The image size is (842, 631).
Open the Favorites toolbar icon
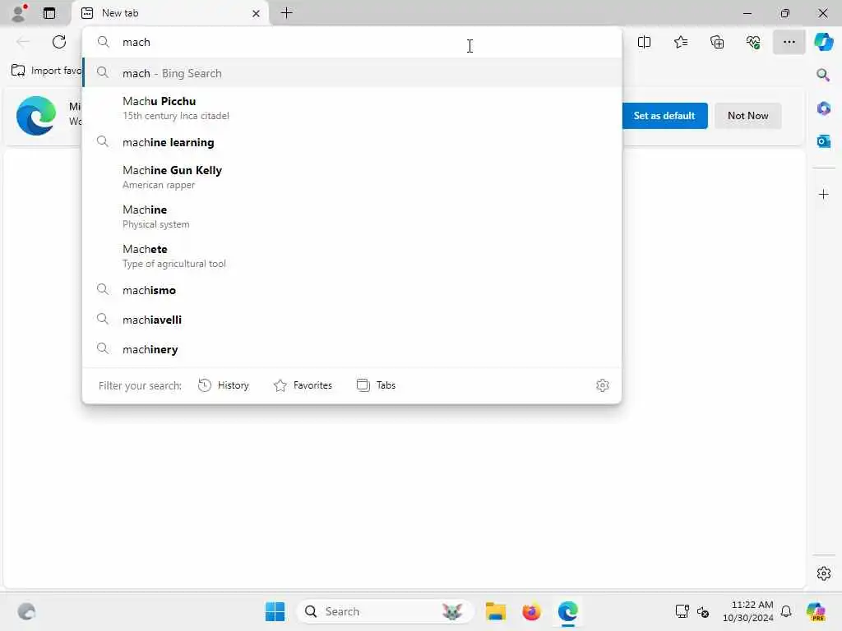[680, 42]
